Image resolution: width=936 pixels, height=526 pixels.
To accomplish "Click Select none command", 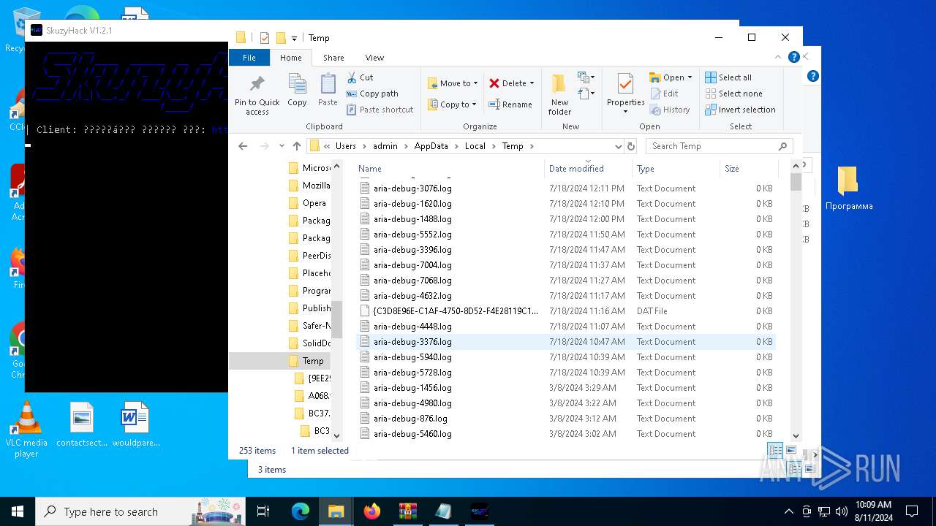I will point(733,94).
